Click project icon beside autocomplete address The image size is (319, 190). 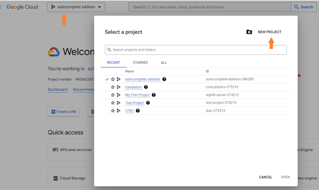(118, 79)
